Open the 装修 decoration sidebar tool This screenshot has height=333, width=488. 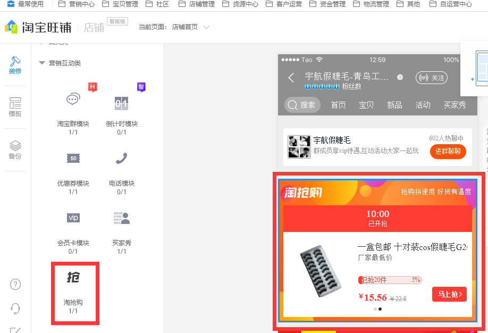click(15, 65)
